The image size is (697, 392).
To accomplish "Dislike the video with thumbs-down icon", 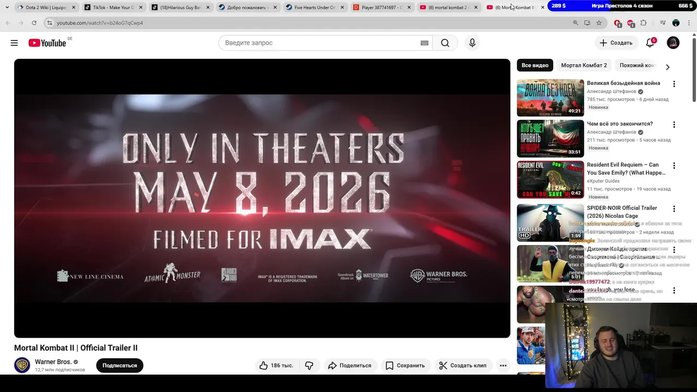I will click(309, 365).
